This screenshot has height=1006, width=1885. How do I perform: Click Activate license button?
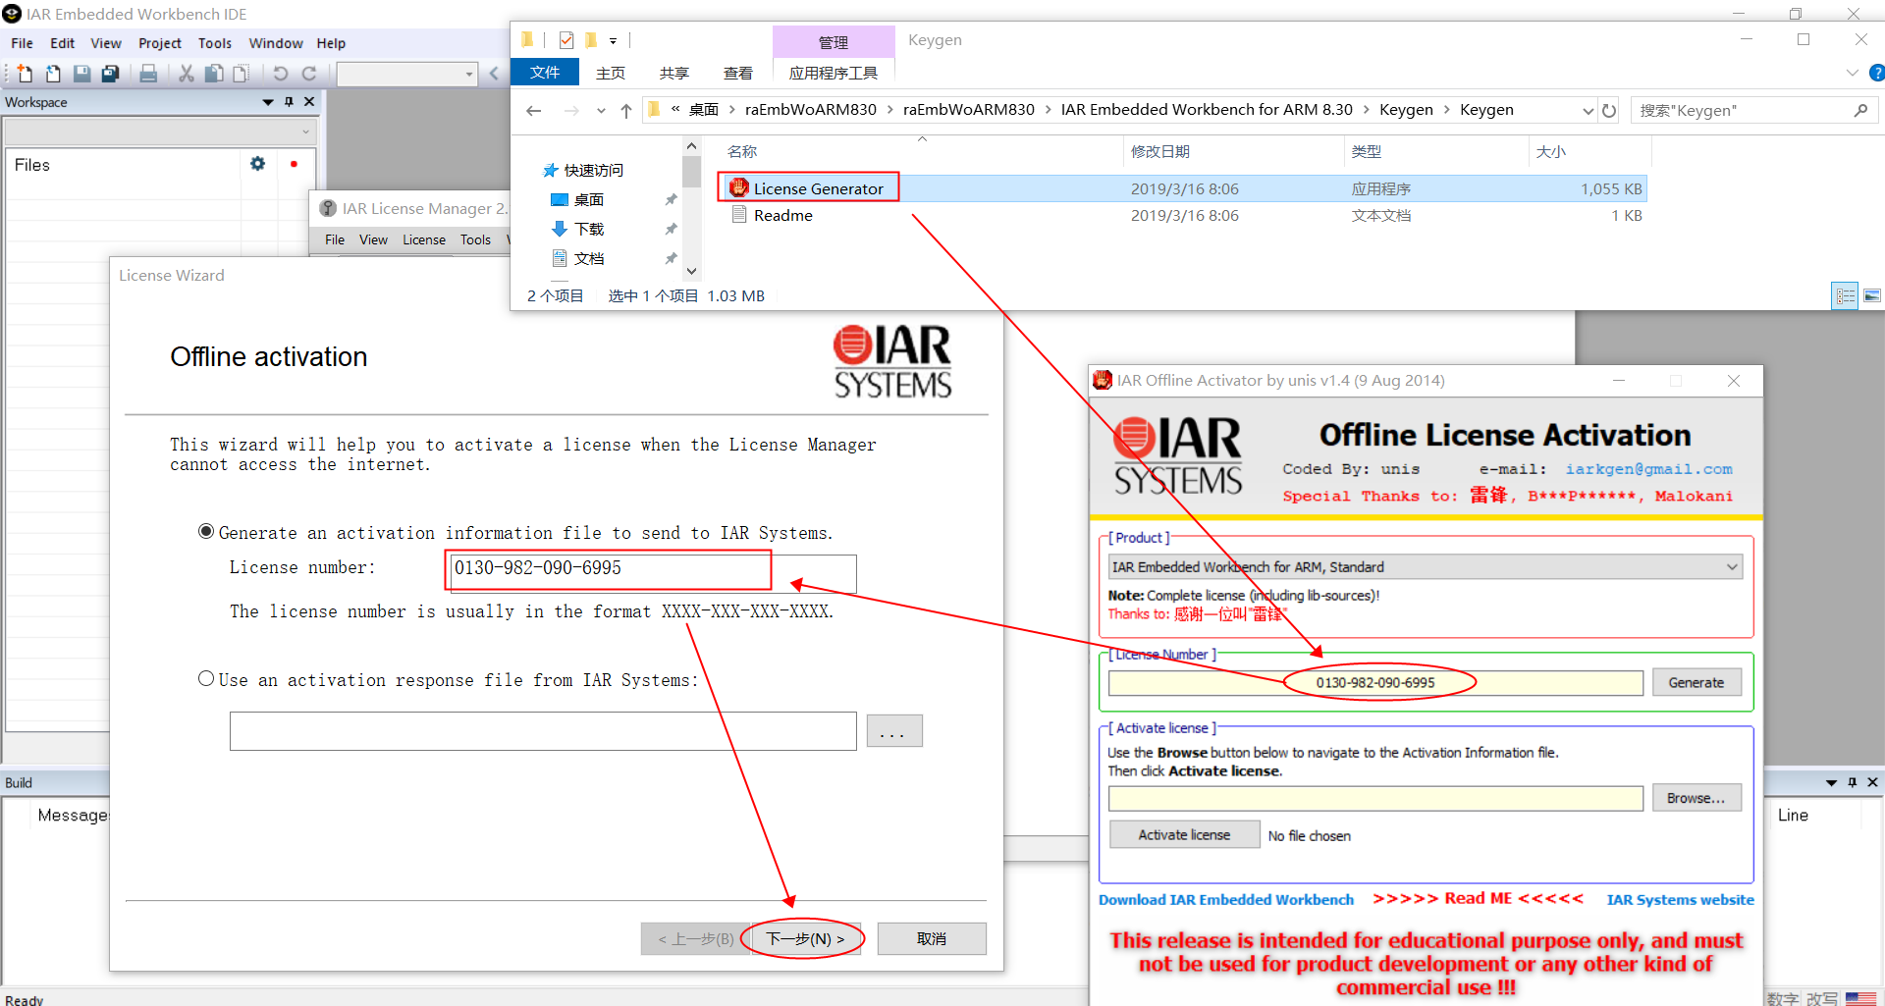coord(1184,834)
